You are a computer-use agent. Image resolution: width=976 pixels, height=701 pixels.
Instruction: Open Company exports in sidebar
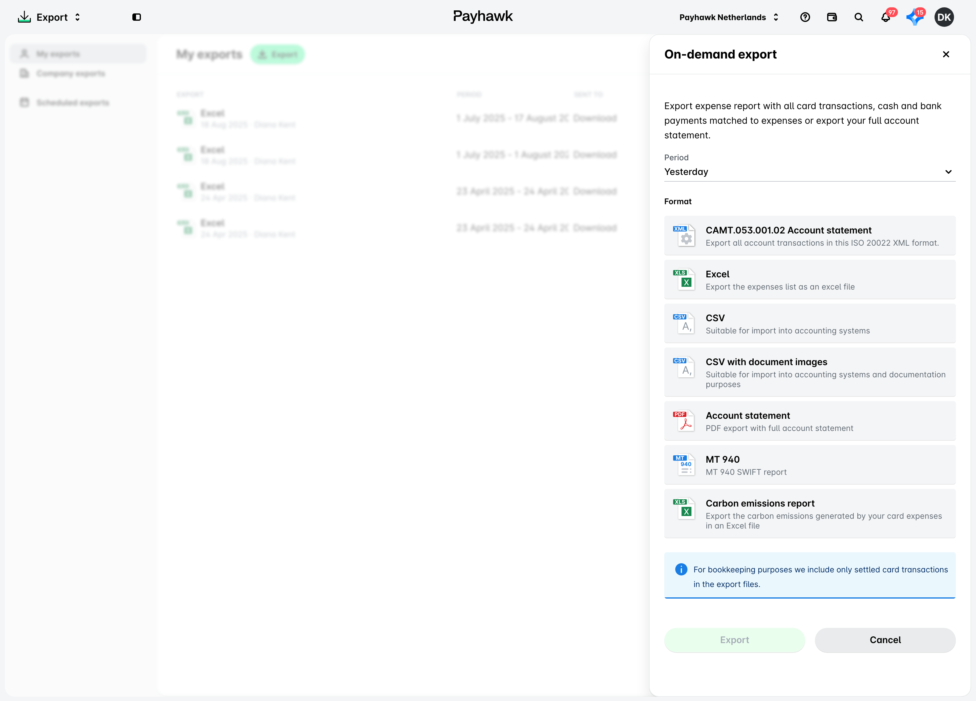[x=78, y=73]
